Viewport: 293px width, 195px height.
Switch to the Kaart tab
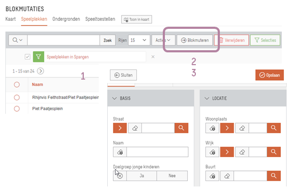pyautogui.click(x=11, y=19)
